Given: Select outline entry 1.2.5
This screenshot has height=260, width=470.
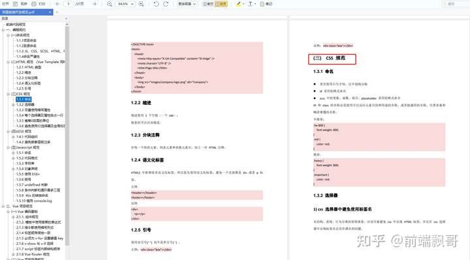Looking at the screenshot, I should [23, 89].
